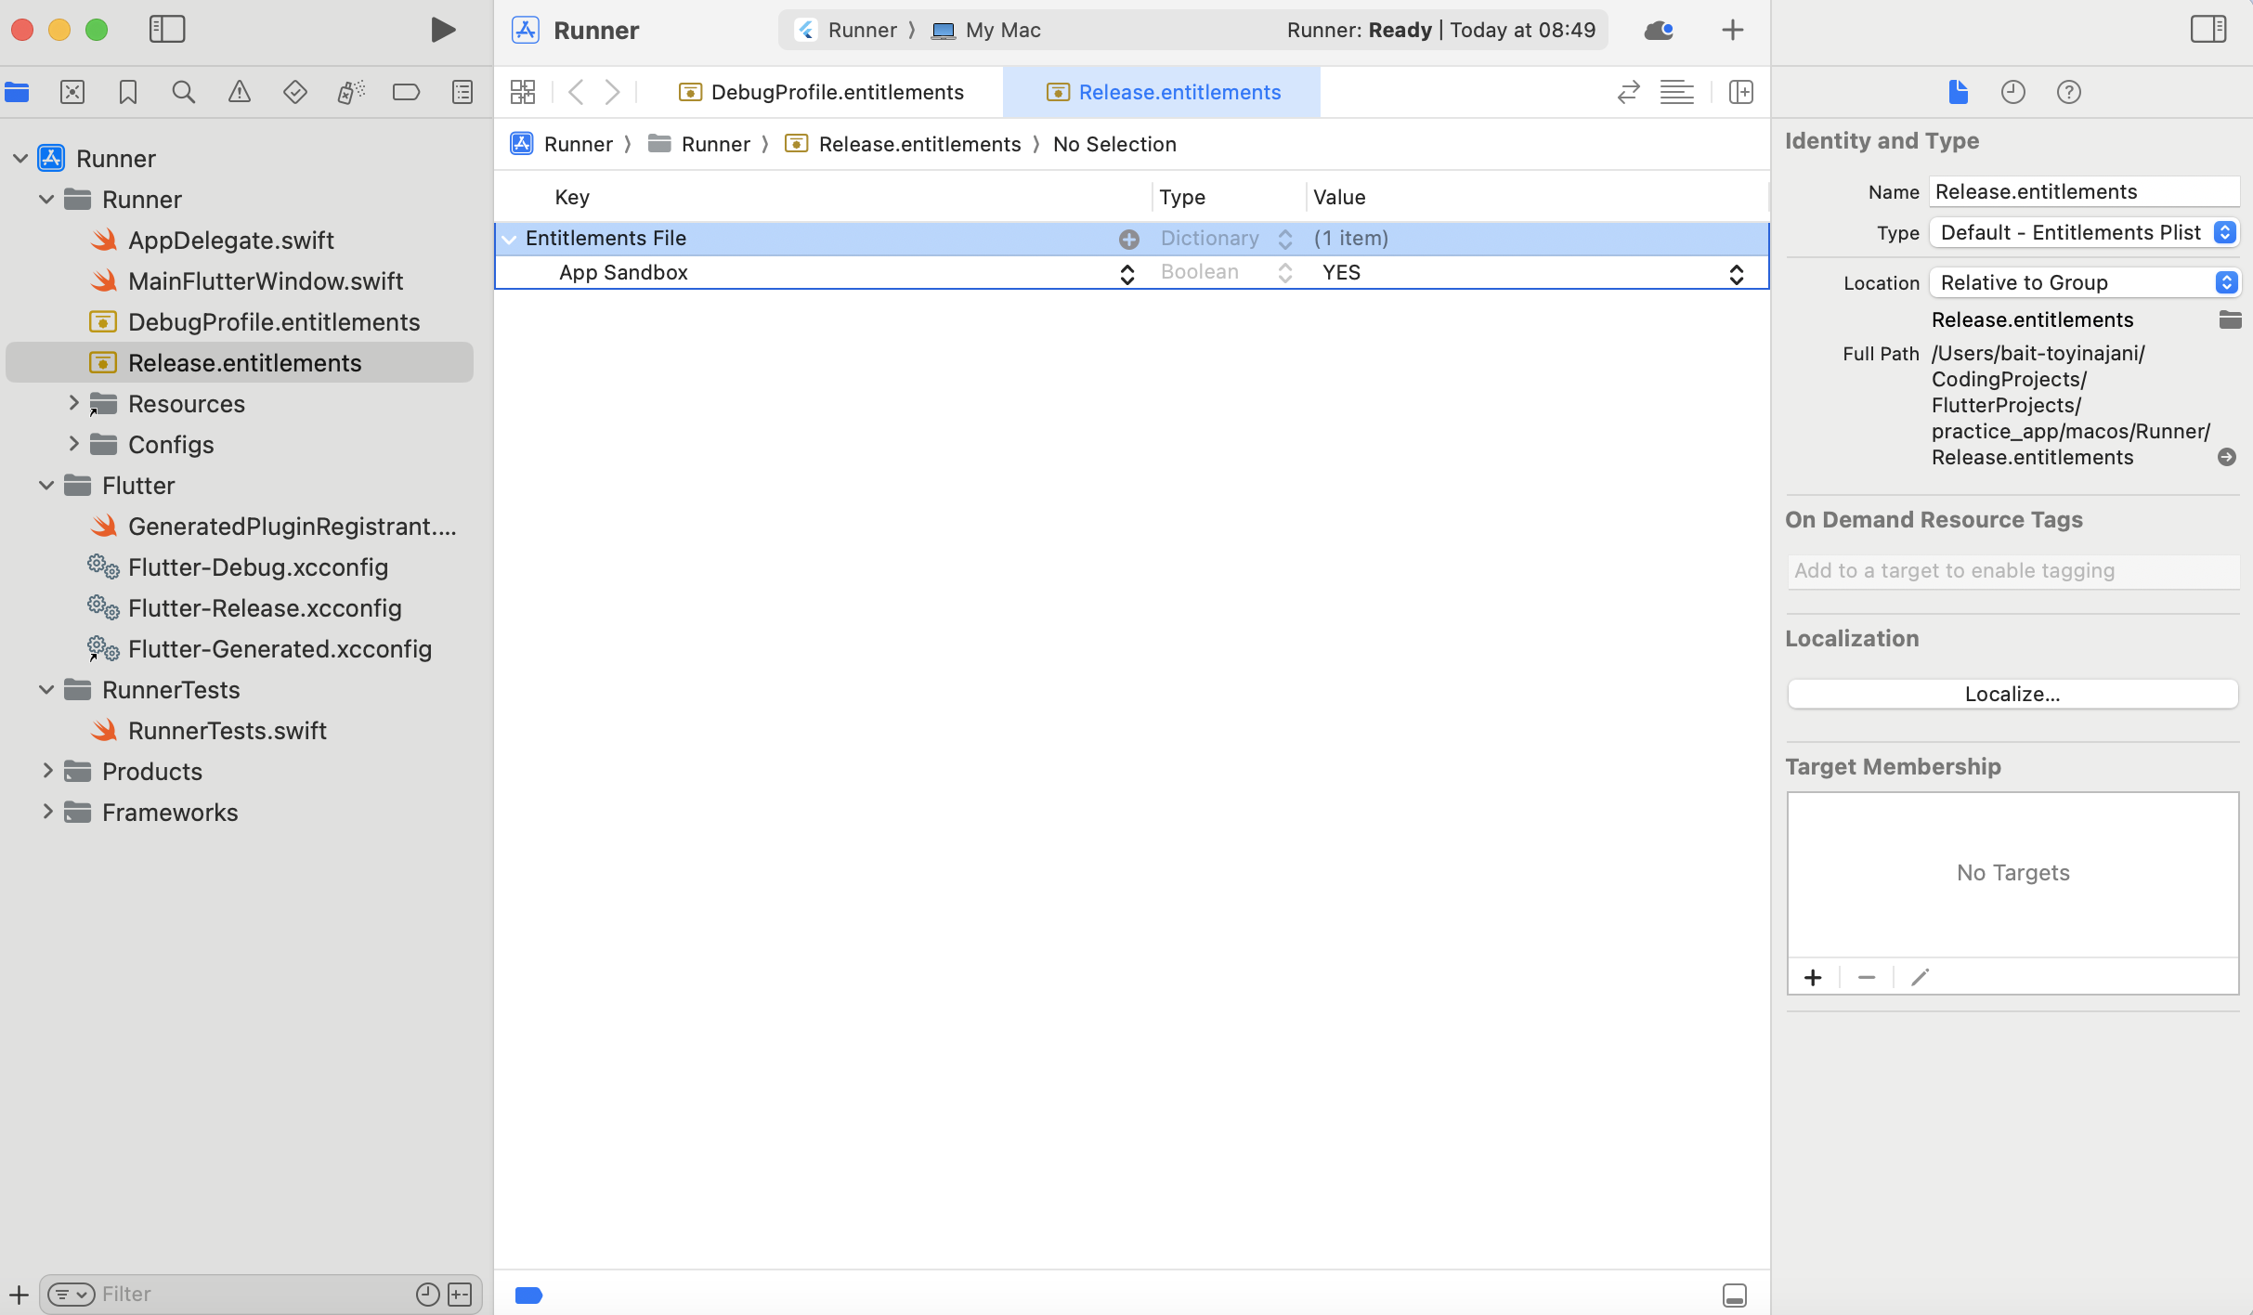The width and height of the screenshot is (2253, 1315).
Task: Open the Test navigator diamond icon
Action: [295, 92]
